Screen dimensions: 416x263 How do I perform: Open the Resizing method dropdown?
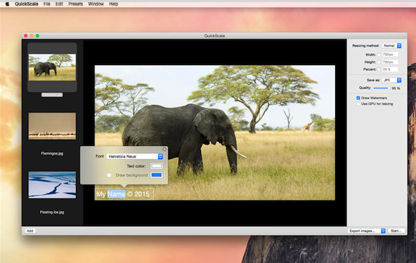tap(392, 46)
